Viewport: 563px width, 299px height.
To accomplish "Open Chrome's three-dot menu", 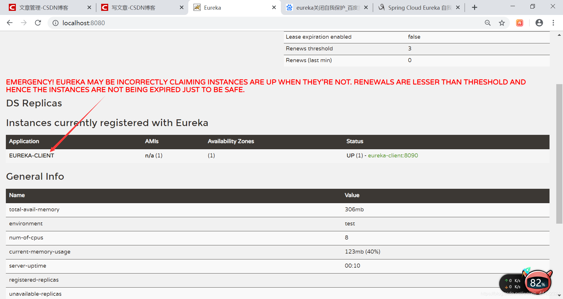I will tap(553, 23).
